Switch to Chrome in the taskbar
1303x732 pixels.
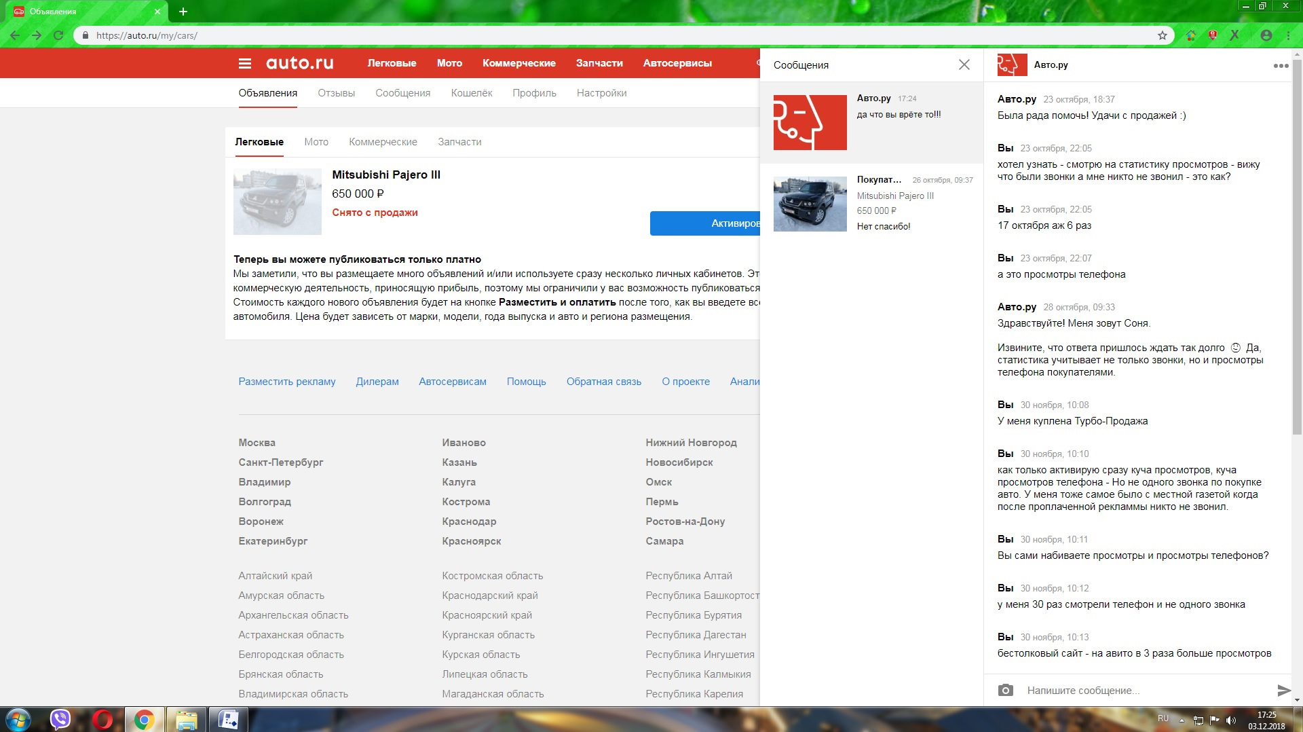[x=144, y=719]
